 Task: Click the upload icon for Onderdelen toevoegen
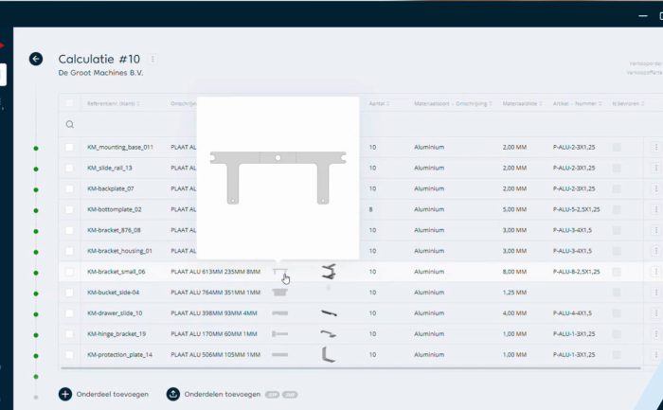pos(173,394)
